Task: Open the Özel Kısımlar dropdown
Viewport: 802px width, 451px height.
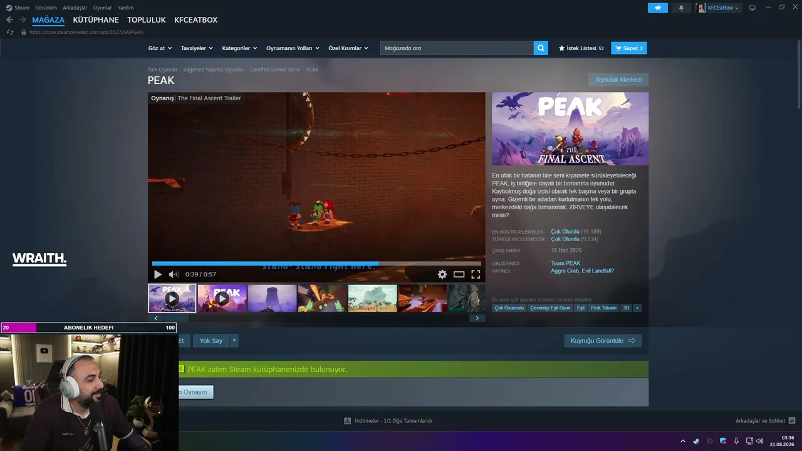Action: click(348, 48)
